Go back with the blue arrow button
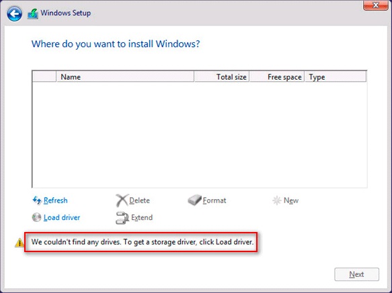392x293 pixels. pyautogui.click(x=14, y=13)
